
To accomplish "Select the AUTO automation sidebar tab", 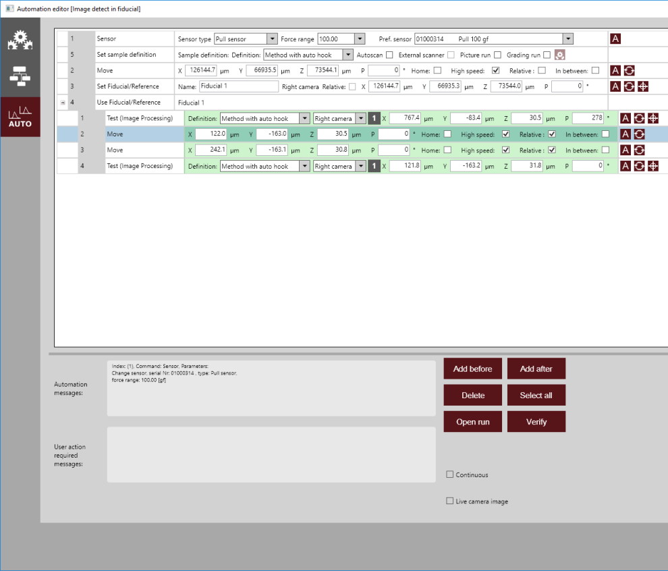I will [x=20, y=117].
